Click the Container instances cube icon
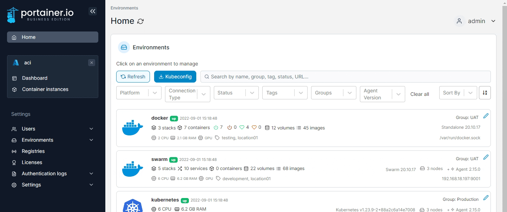 pos(14,89)
